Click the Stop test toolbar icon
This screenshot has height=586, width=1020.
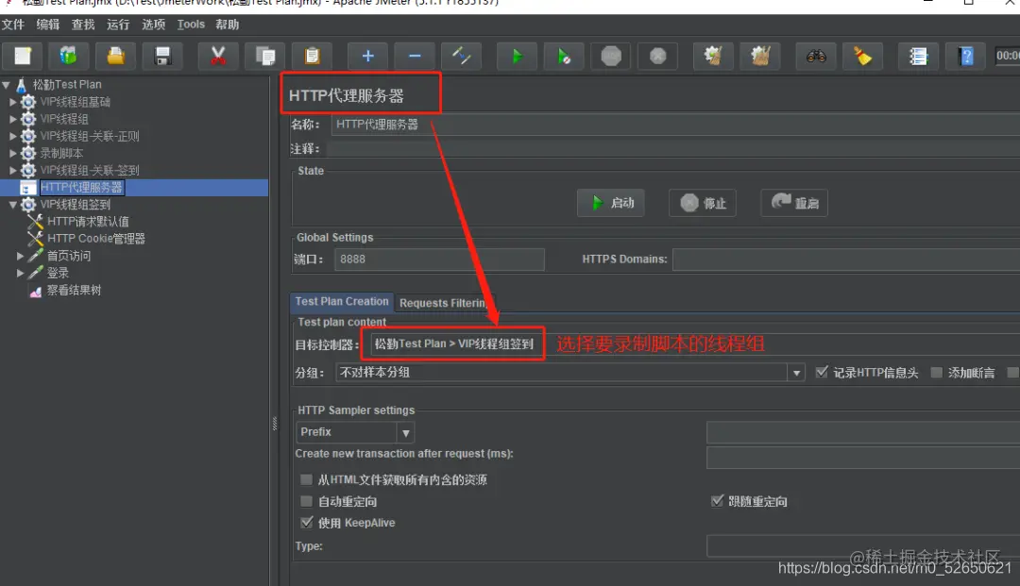(x=611, y=57)
